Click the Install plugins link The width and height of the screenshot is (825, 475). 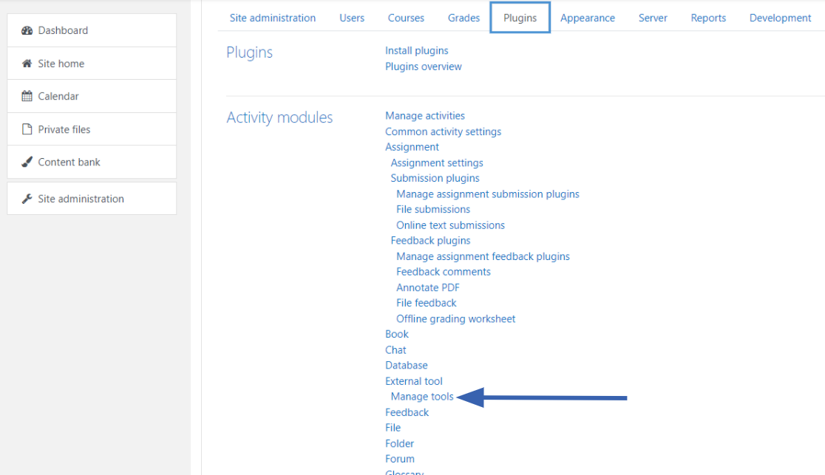click(x=416, y=50)
